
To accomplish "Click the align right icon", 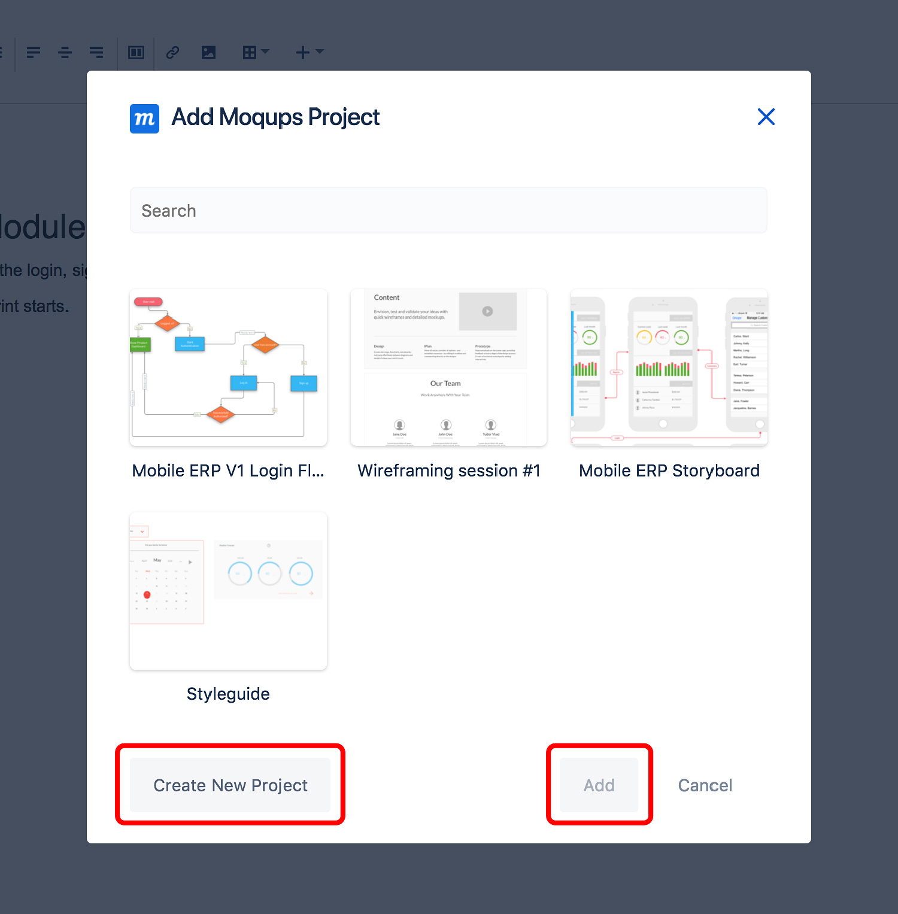I will click(x=96, y=53).
